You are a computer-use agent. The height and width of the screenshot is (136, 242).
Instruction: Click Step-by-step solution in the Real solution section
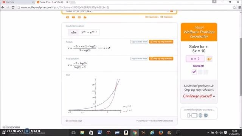click(161, 59)
